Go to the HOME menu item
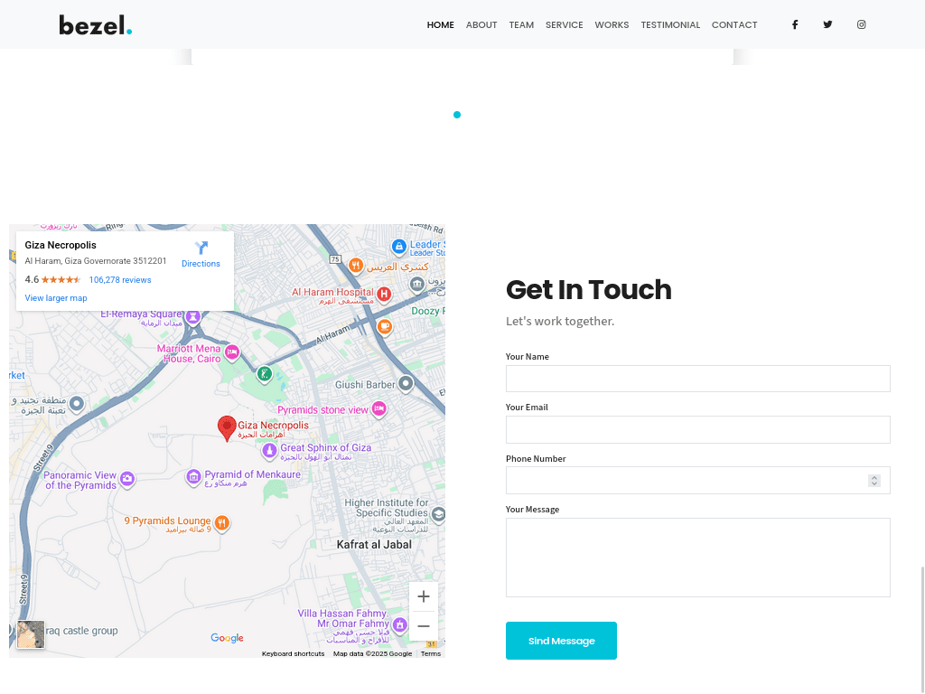 point(441,24)
